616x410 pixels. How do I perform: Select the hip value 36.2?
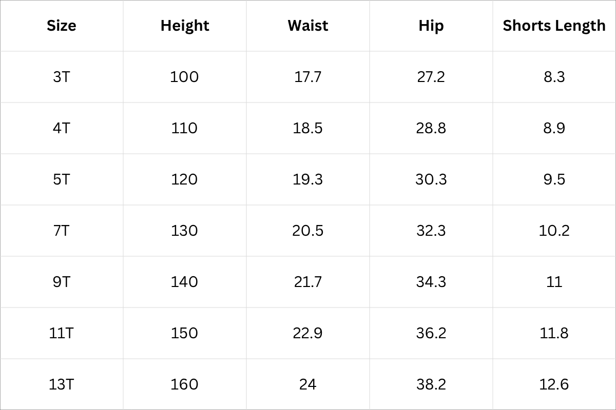click(431, 333)
